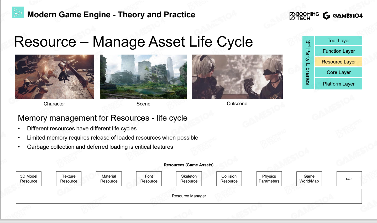
Task: Open the Scene ruined city image
Action: point(143,77)
